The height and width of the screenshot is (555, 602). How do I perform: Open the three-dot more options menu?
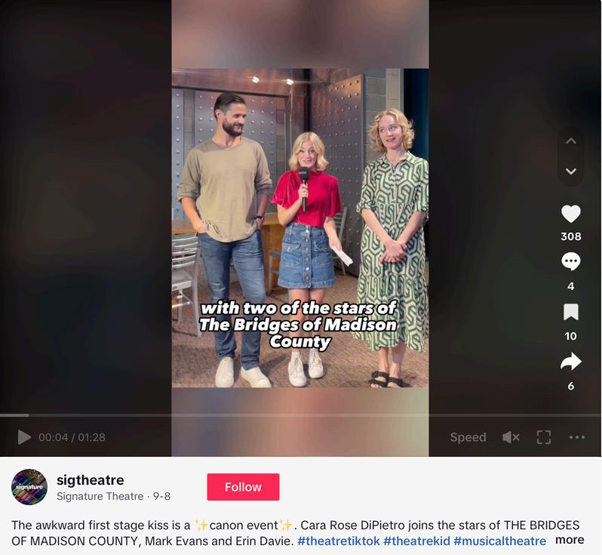pos(576,437)
